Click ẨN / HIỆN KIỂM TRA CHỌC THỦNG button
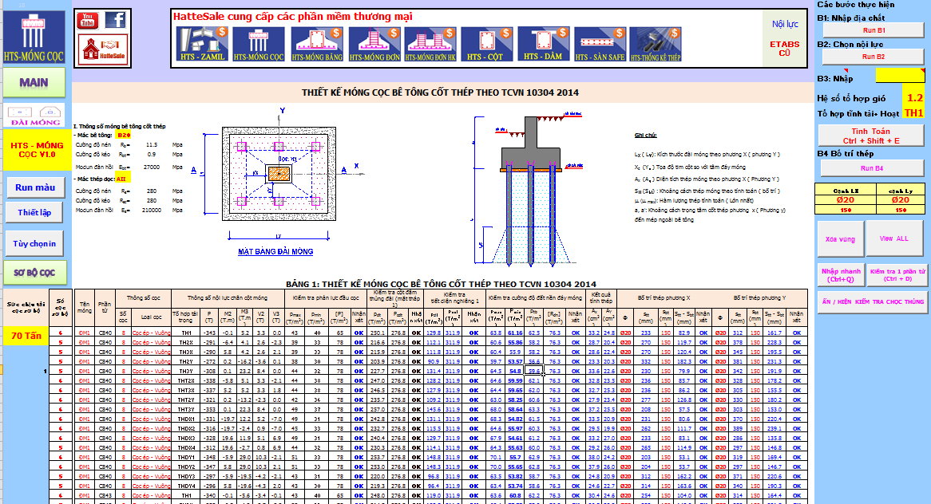This screenshot has width=931, height=504. click(872, 301)
